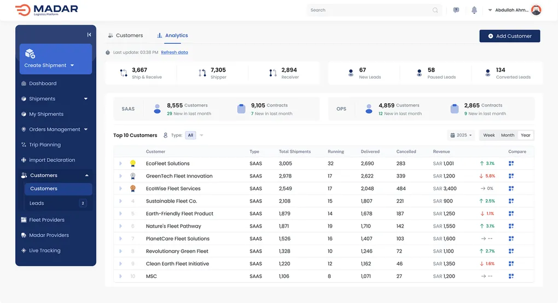The image size is (558, 303).
Task: Select the Year time range
Action: point(526,135)
